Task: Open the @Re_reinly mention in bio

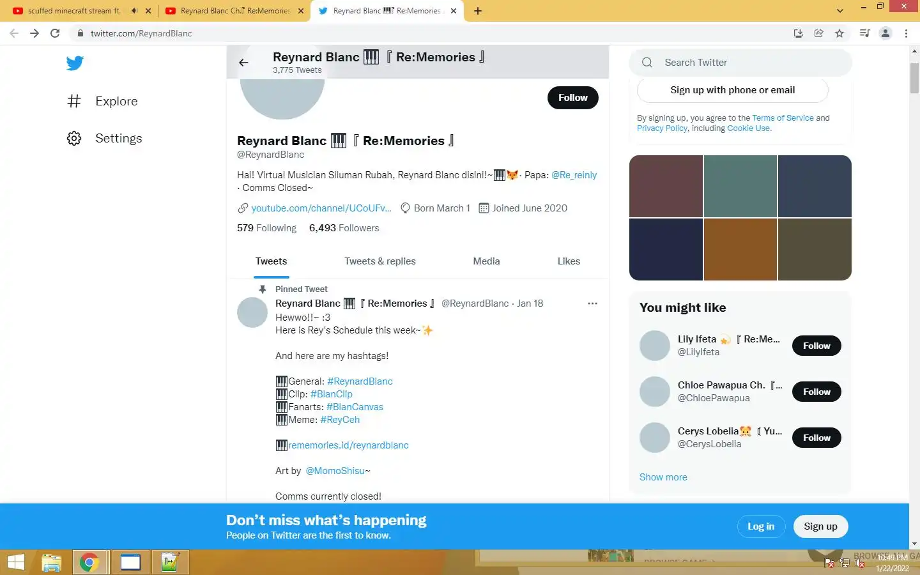Action: (x=574, y=175)
